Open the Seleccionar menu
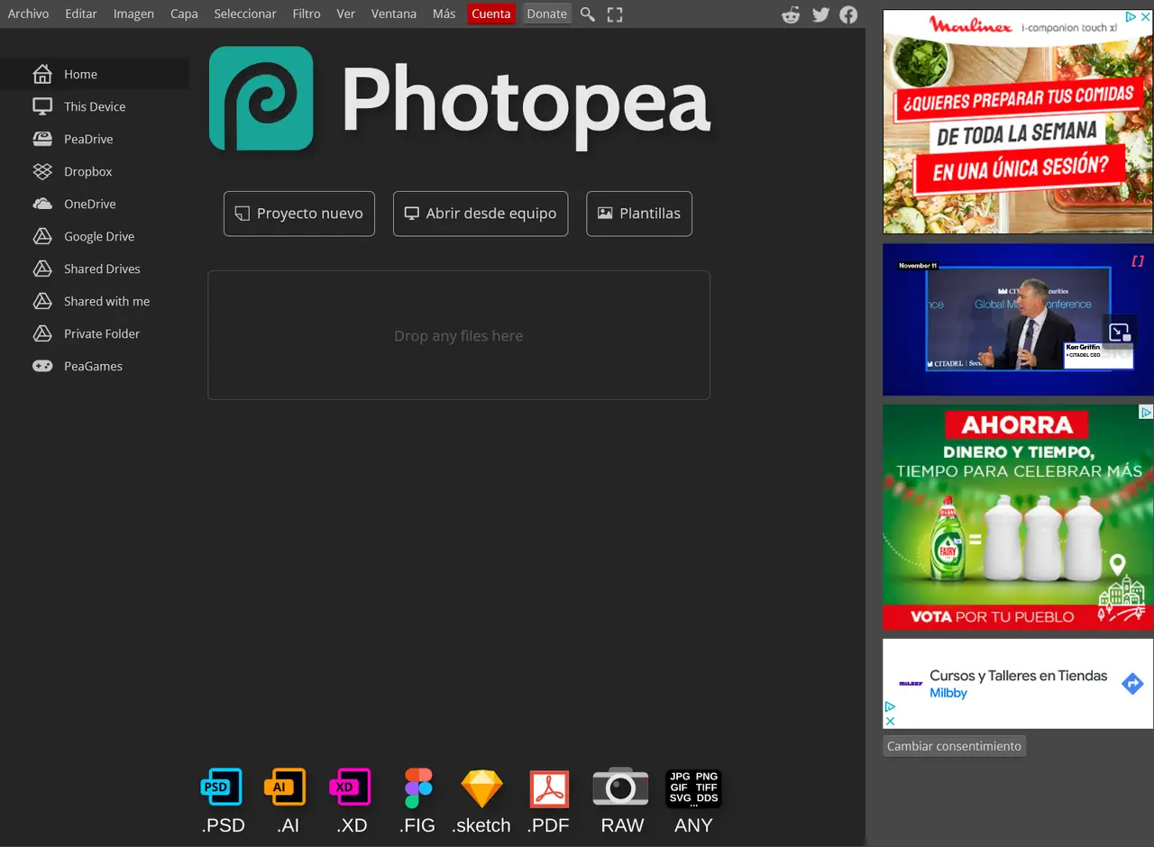The image size is (1154, 847). (x=245, y=14)
